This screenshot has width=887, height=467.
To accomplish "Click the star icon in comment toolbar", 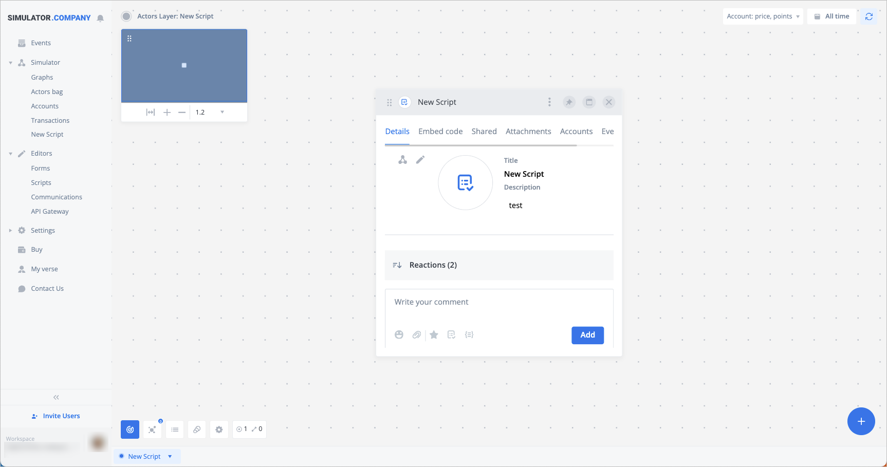I will pyautogui.click(x=434, y=335).
